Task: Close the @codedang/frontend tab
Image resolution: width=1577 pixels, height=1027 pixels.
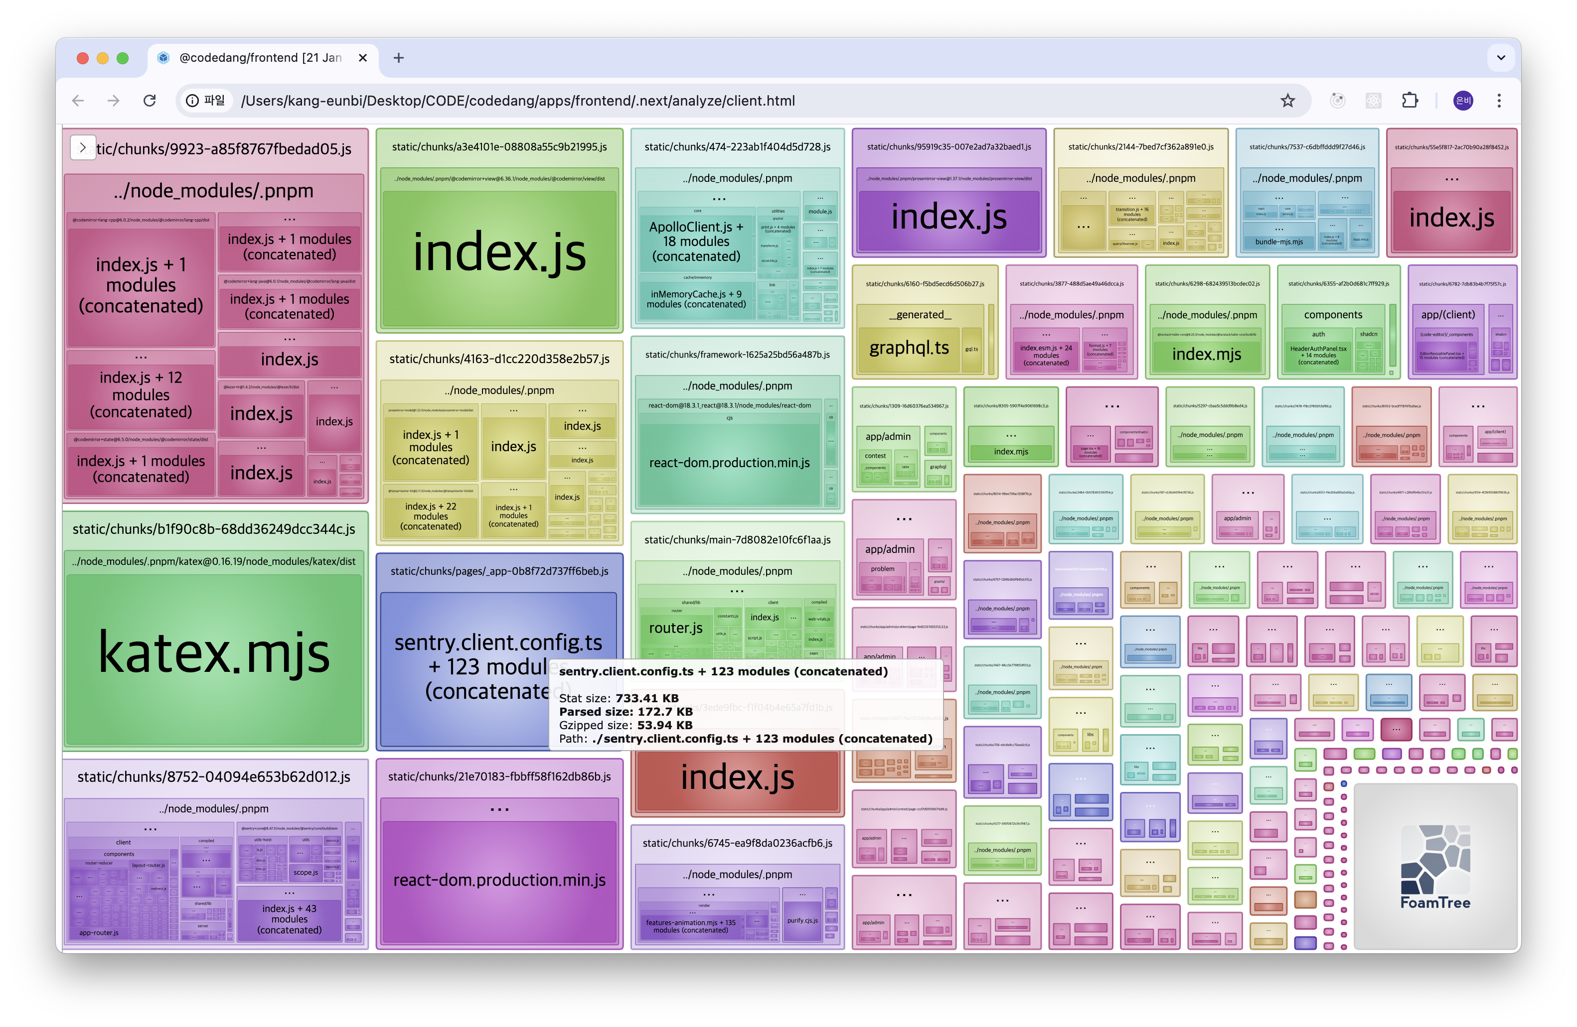Action: point(362,58)
